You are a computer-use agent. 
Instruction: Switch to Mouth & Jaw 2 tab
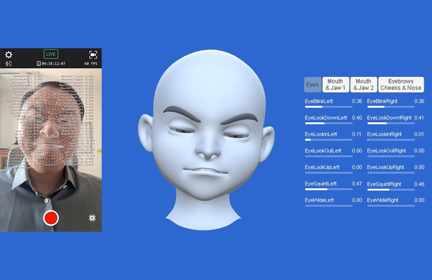363,85
